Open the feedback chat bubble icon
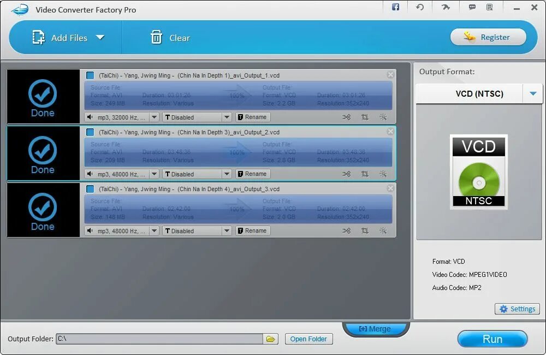 [x=472, y=7]
